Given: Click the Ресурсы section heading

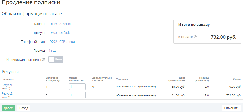Looking at the screenshot, I should 10,72.
